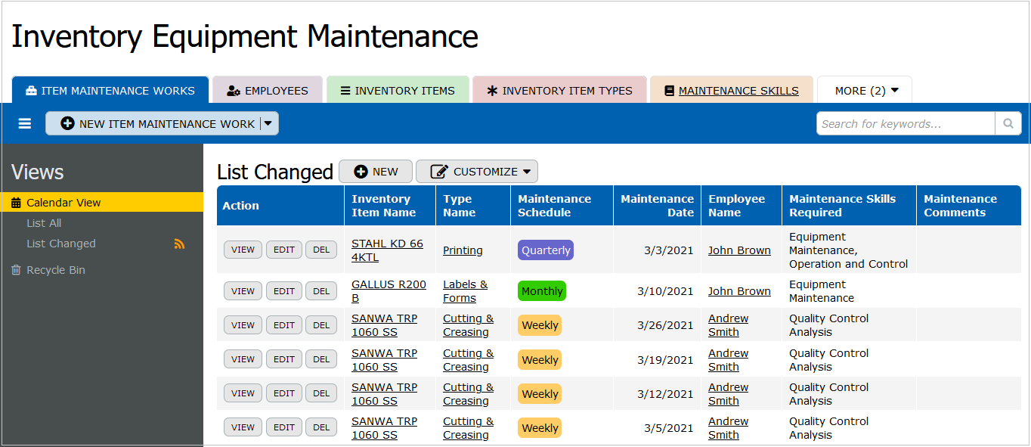
Task: Select List All view in sidebar
Action: 44,223
